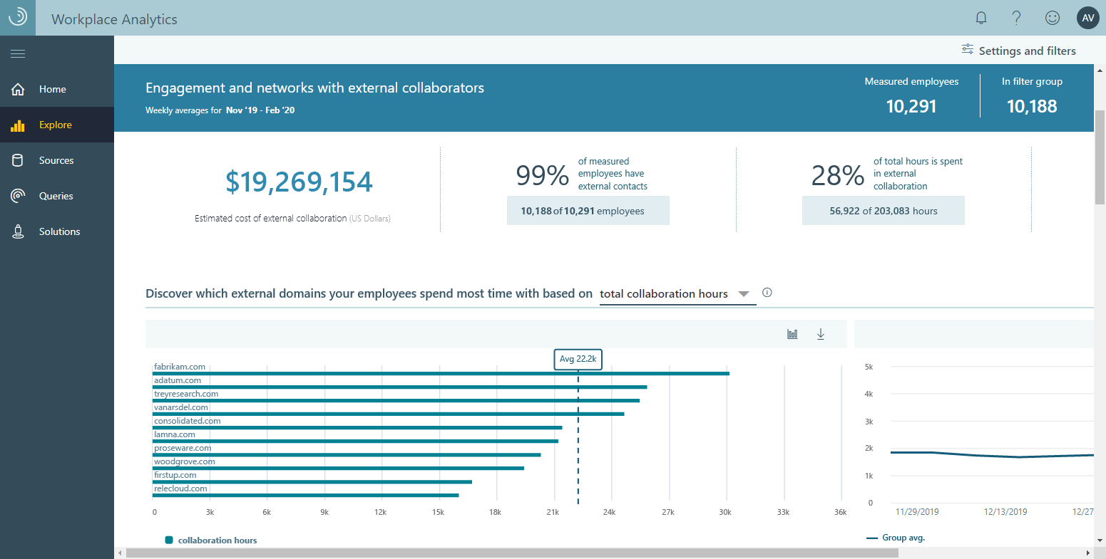
Task: Click the $19,269,154 estimated cost figure
Action: [x=299, y=182]
